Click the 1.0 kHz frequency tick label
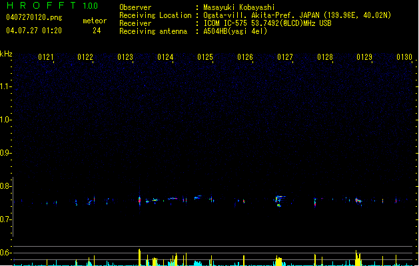Screen dimensions: 419x266 click(x=5, y=120)
